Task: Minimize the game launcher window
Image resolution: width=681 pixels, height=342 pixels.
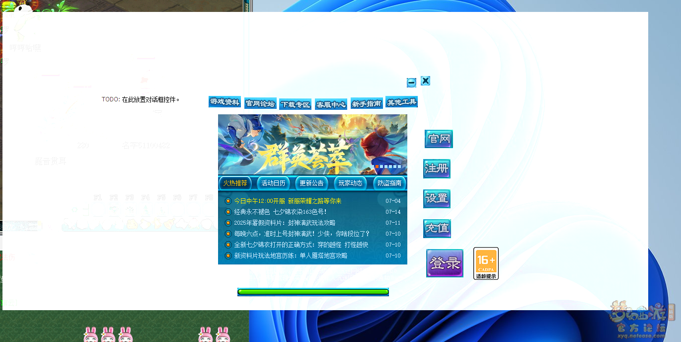Action: (x=411, y=83)
